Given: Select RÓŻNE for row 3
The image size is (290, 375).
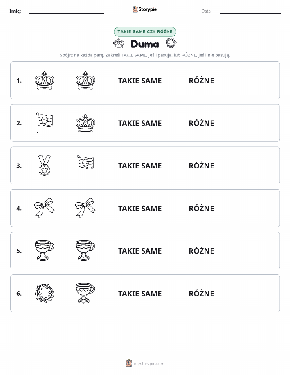Looking at the screenshot, I should click(201, 166).
